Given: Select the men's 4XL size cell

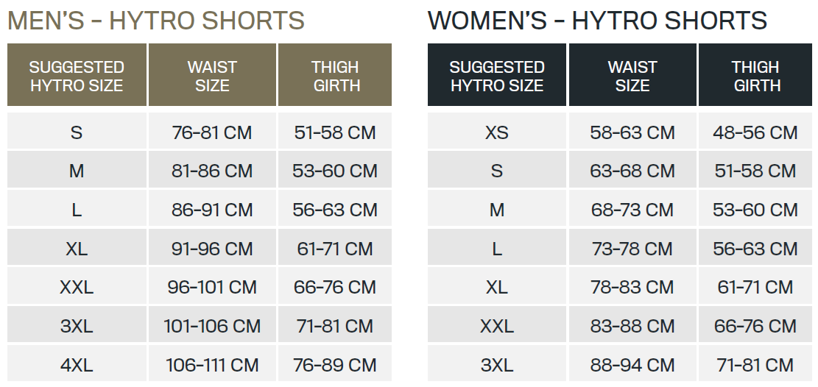Looking at the screenshot, I should (77, 364).
